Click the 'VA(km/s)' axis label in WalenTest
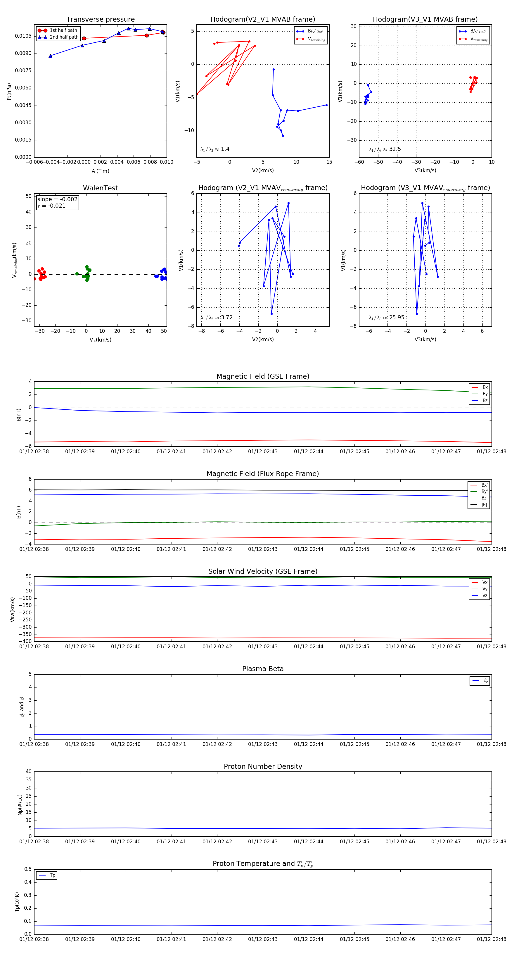 [x=100, y=340]
